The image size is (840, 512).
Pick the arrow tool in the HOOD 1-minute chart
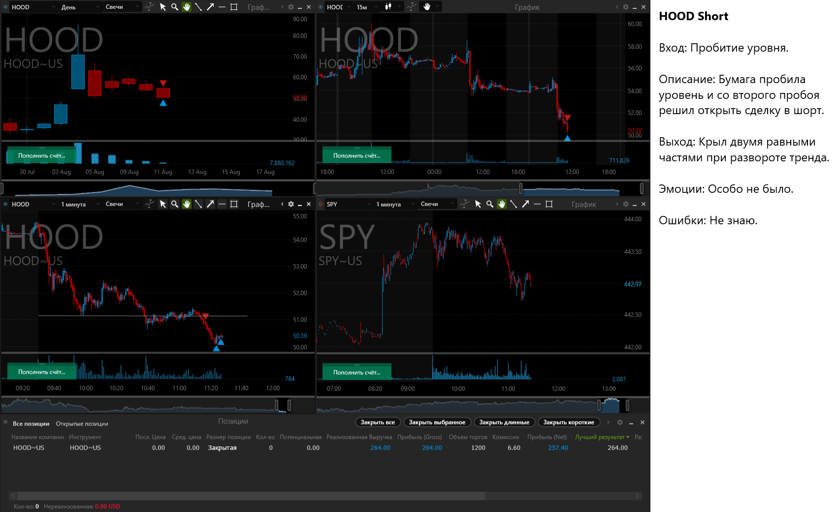[x=210, y=204]
